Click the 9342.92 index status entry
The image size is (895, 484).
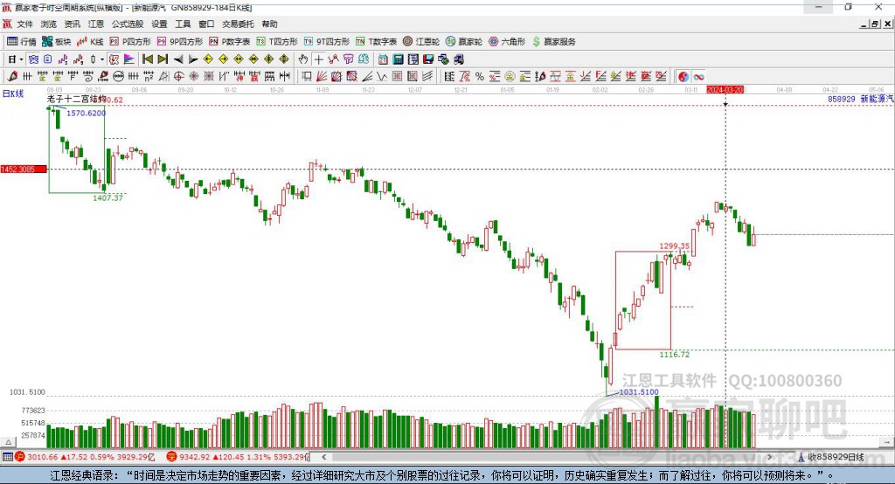tap(238, 457)
